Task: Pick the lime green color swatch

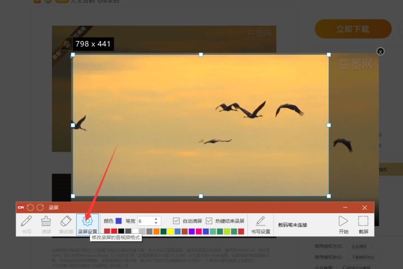Action: 227,232
